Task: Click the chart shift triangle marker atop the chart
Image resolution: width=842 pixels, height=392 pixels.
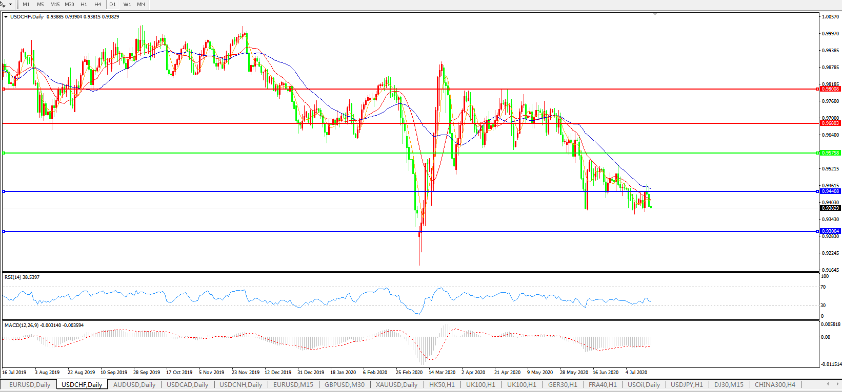Action: pos(655,14)
